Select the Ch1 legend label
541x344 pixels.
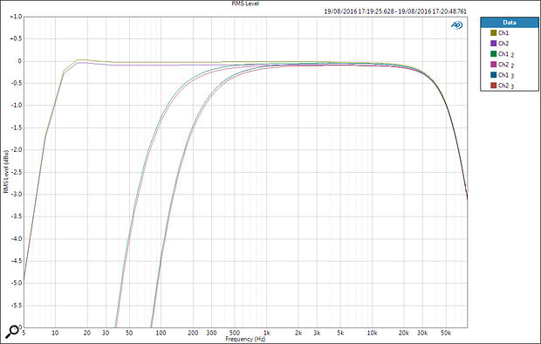coord(503,33)
